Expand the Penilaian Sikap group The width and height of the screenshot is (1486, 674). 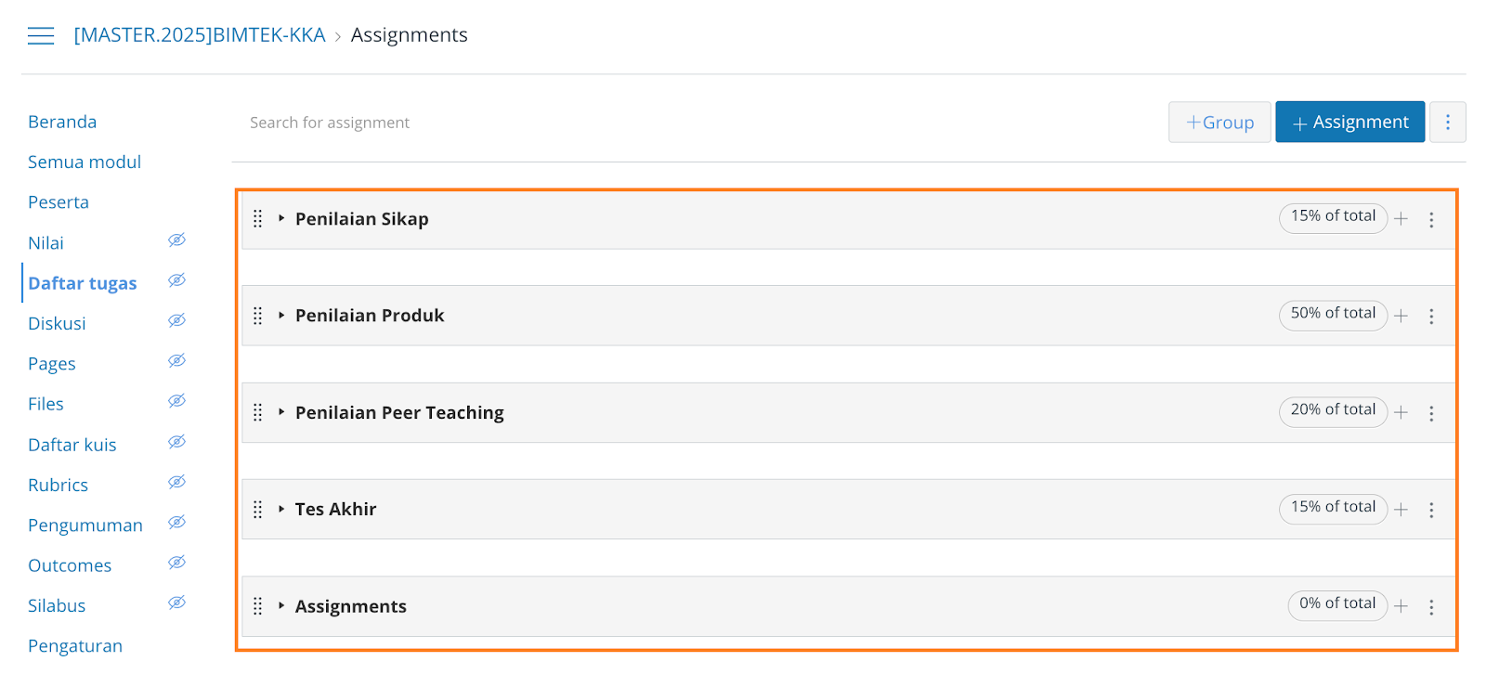[x=281, y=219]
